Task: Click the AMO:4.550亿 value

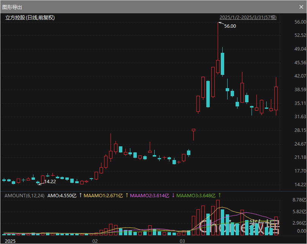Action: [62, 196]
